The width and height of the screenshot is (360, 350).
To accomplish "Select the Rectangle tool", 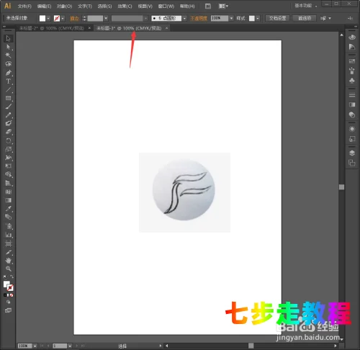I will click(x=8, y=98).
